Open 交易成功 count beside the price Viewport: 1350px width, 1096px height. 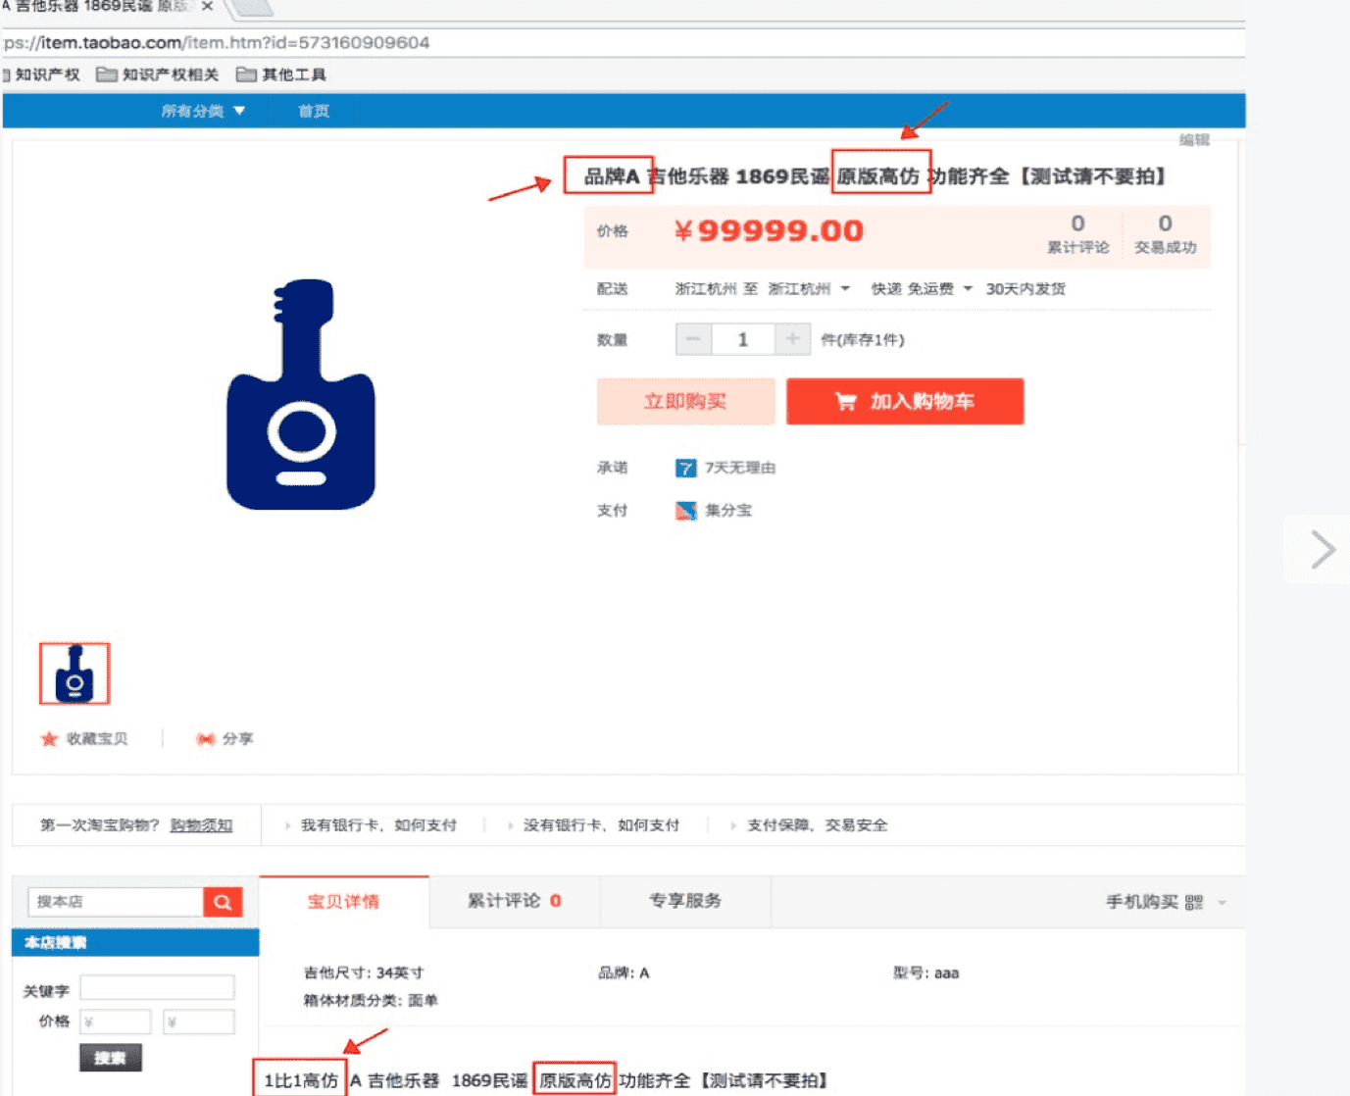(x=1165, y=233)
